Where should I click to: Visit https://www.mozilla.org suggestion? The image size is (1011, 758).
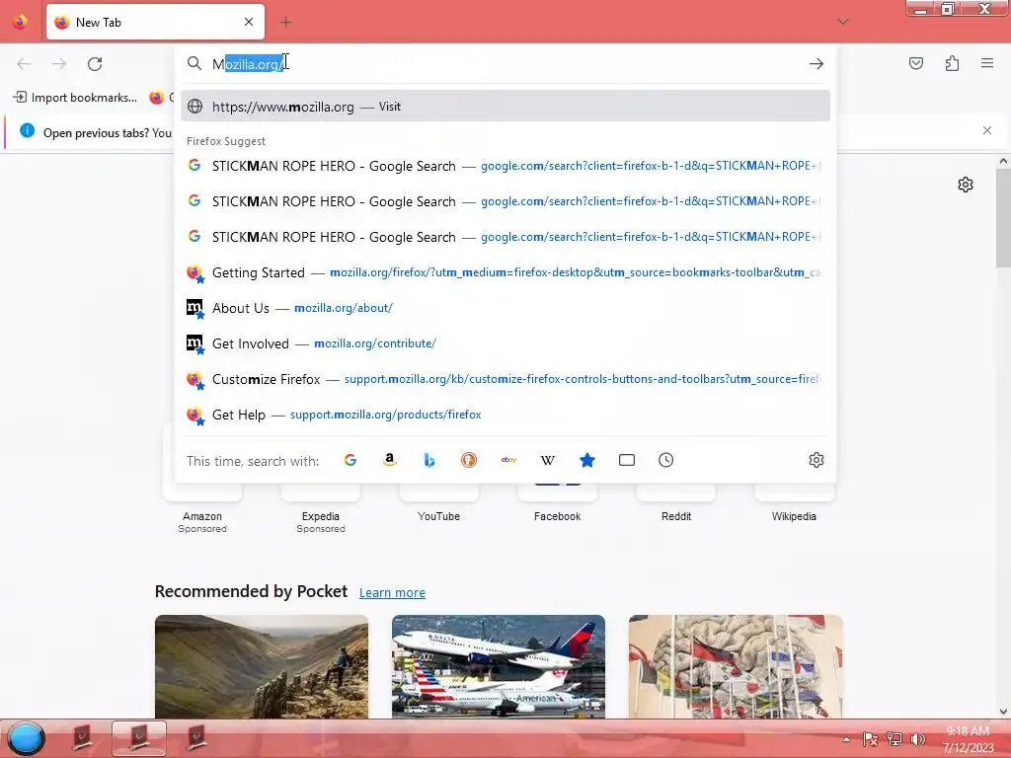click(x=505, y=107)
